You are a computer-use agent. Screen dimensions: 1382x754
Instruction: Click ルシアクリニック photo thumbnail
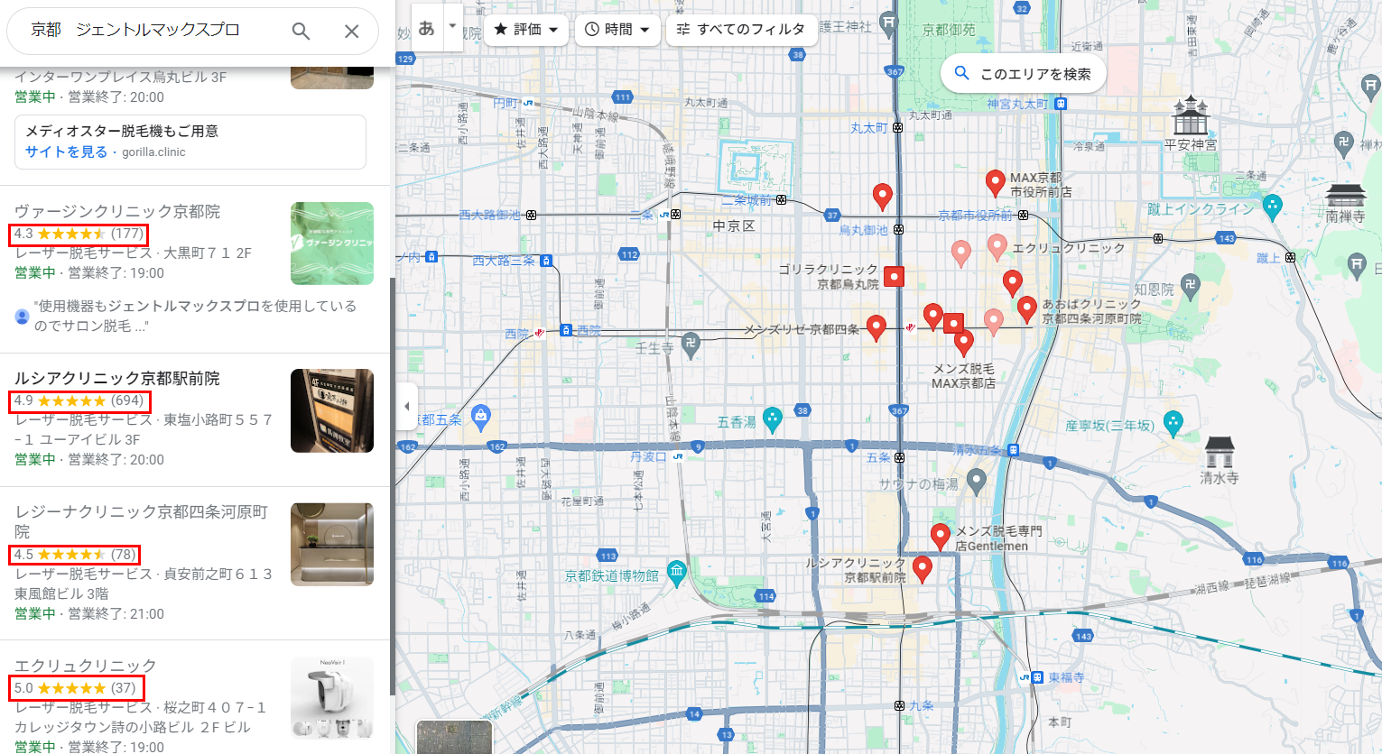332,410
